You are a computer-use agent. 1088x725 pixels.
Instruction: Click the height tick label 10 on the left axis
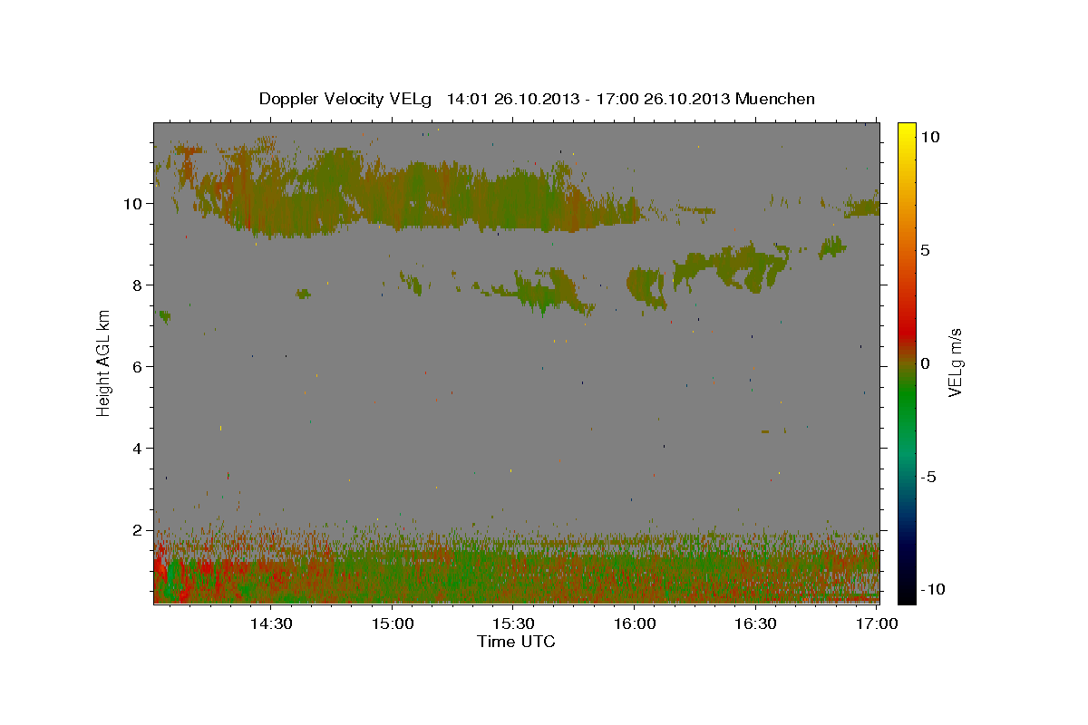133,204
